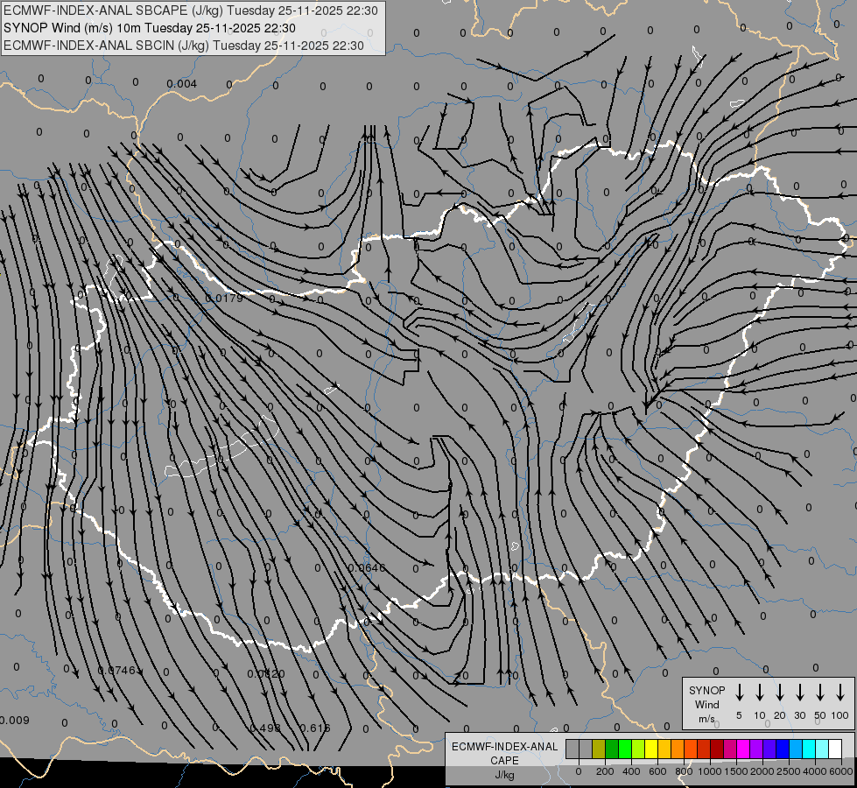Click the SYNOP Wind 10m title line

pyautogui.click(x=149, y=28)
